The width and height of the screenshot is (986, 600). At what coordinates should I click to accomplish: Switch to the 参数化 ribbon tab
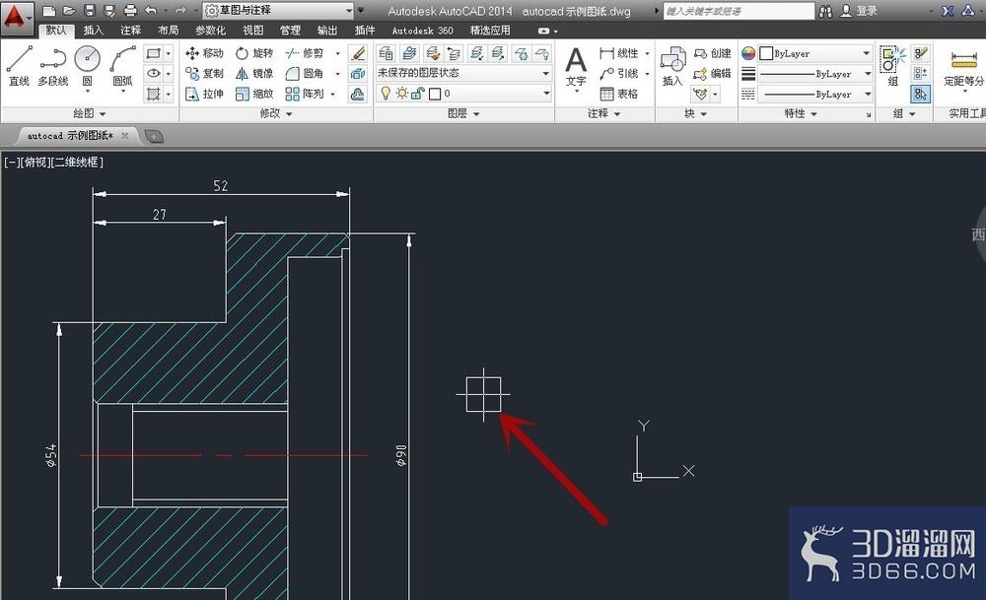click(x=210, y=31)
